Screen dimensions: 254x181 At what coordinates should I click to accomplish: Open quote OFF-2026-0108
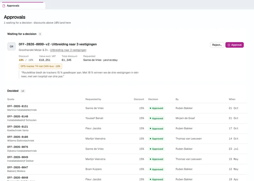[17, 137]
